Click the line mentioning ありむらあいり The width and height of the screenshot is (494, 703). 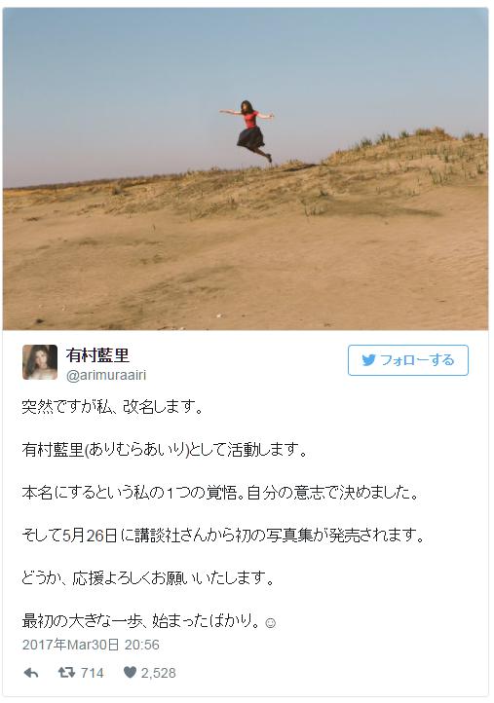(x=165, y=450)
